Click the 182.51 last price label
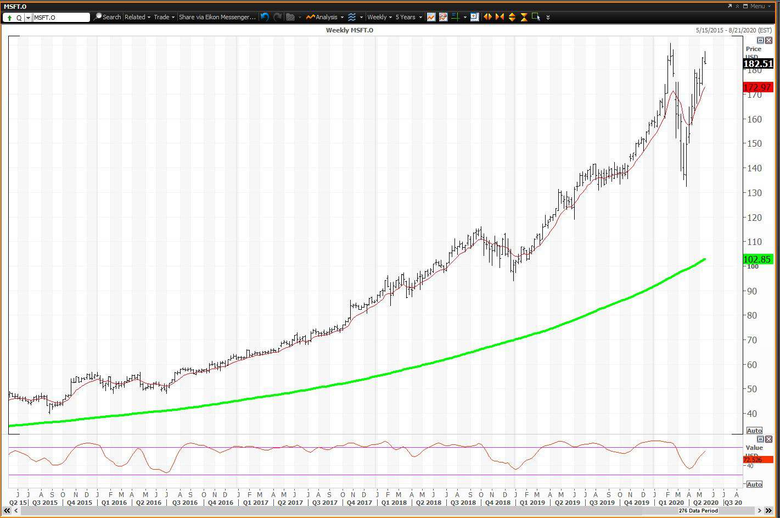The width and height of the screenshot is (780, 518). pyautogui.click(x=758, y=64)
